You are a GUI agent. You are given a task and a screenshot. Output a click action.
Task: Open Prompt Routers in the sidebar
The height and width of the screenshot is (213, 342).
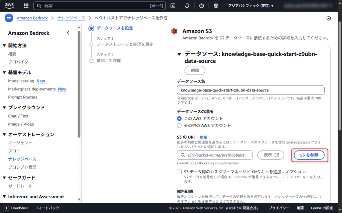(23, 97)
